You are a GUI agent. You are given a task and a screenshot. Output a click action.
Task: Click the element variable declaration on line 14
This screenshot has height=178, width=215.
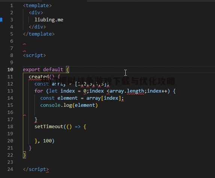coord(67,98)
